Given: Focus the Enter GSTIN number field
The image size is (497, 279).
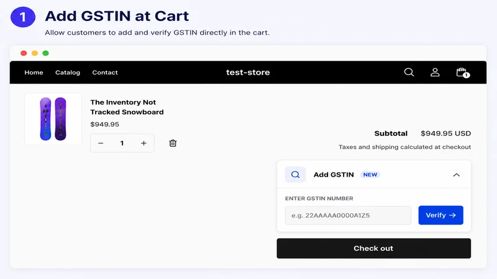Looking at the screenshot, I should [348, 215].
